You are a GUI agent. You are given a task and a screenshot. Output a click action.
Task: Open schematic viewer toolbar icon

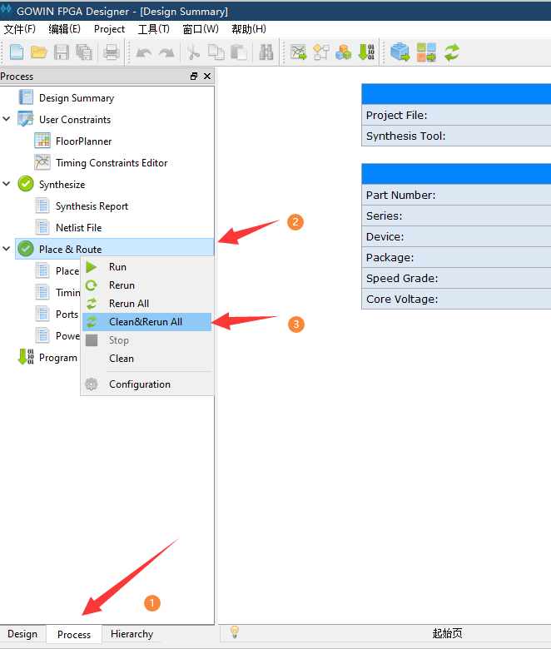pos(321,52)
